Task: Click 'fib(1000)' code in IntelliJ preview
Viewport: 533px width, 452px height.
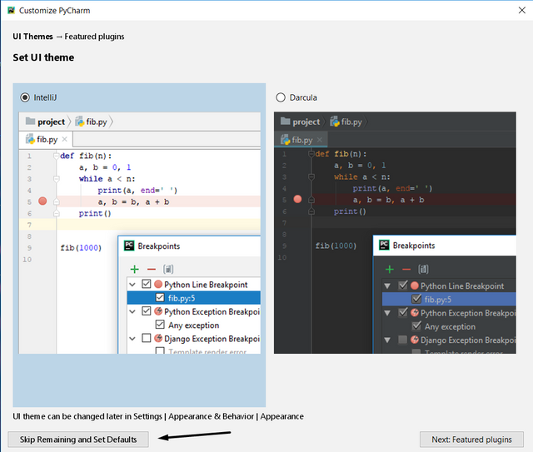Action: 81,248
